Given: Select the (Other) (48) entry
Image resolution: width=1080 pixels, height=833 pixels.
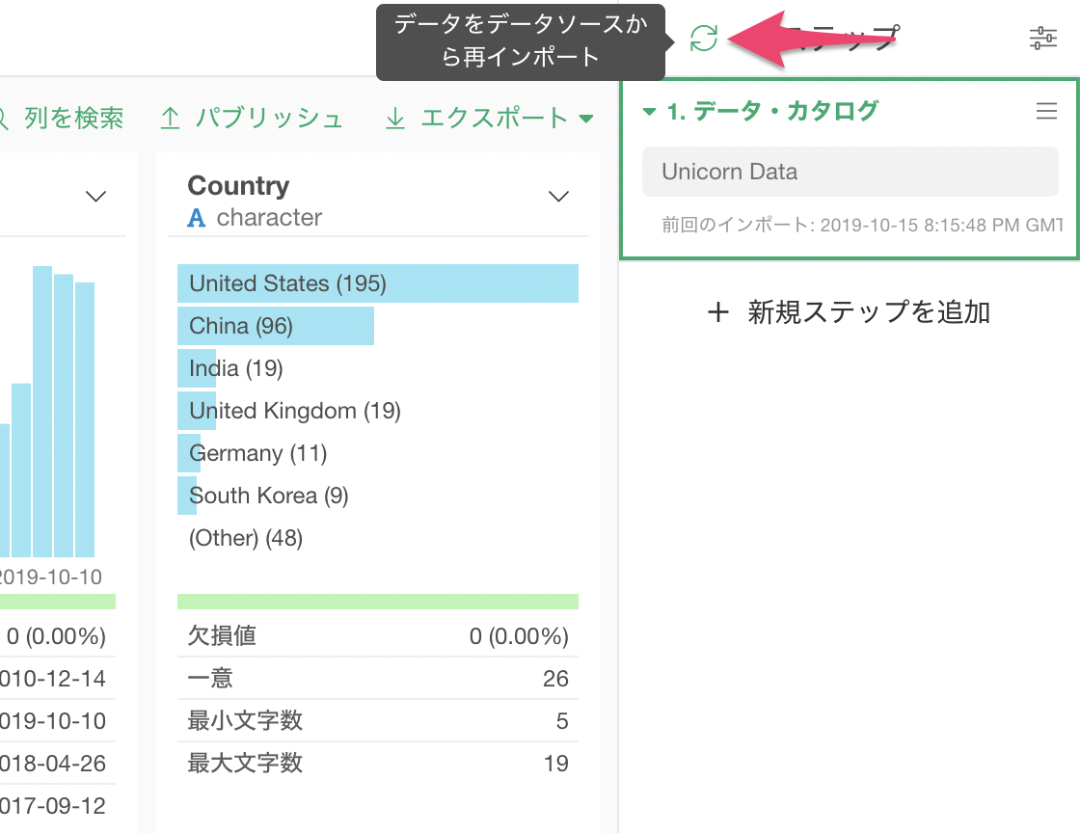Looking at the screenshot, I should point(246,538).
